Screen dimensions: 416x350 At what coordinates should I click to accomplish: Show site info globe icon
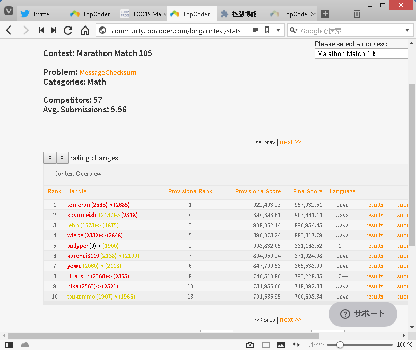coord(102,31)
